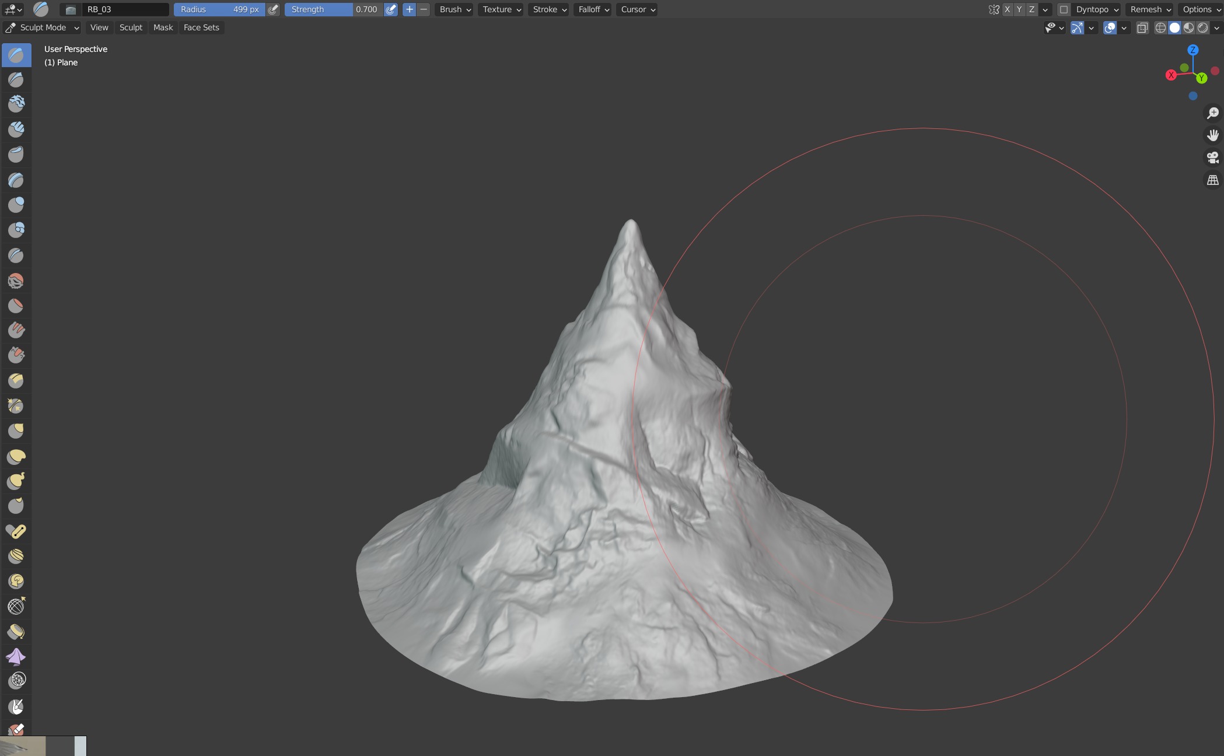Expand the Falloff dropdown
1224x756 pixels.
[592, 9]
